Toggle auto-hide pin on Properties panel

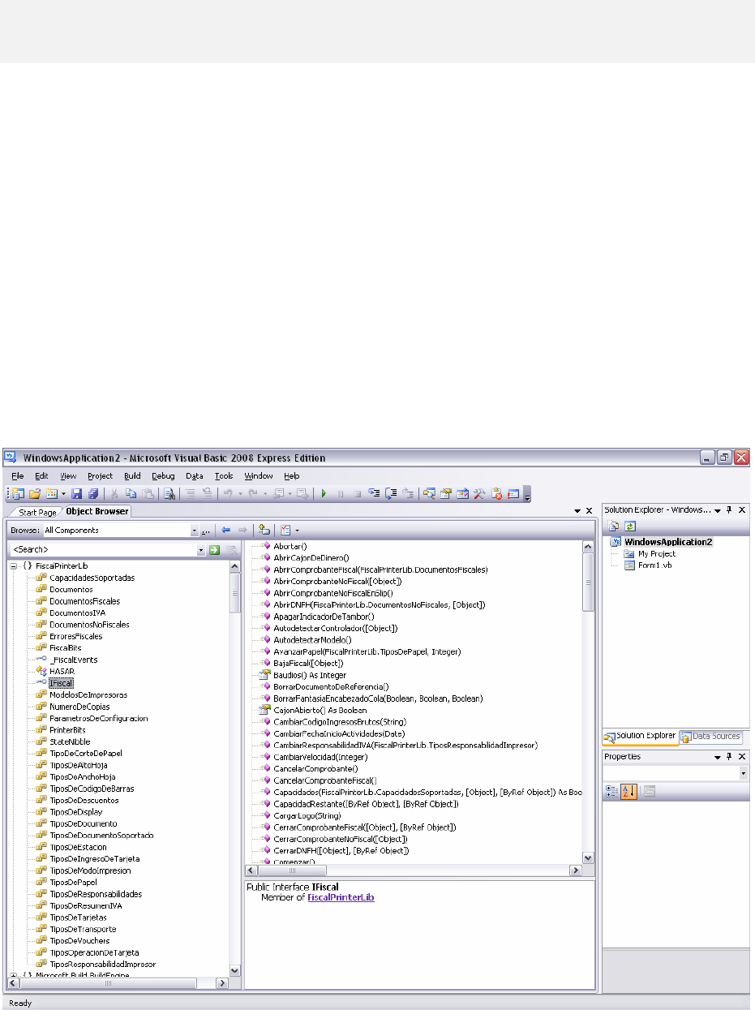point(729,756)
